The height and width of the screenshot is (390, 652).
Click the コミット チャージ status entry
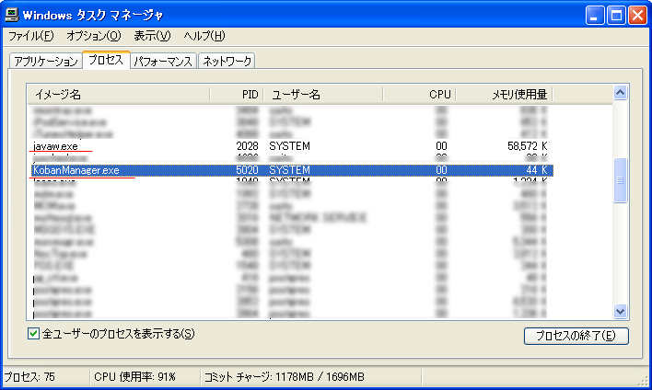pos(284,377)
